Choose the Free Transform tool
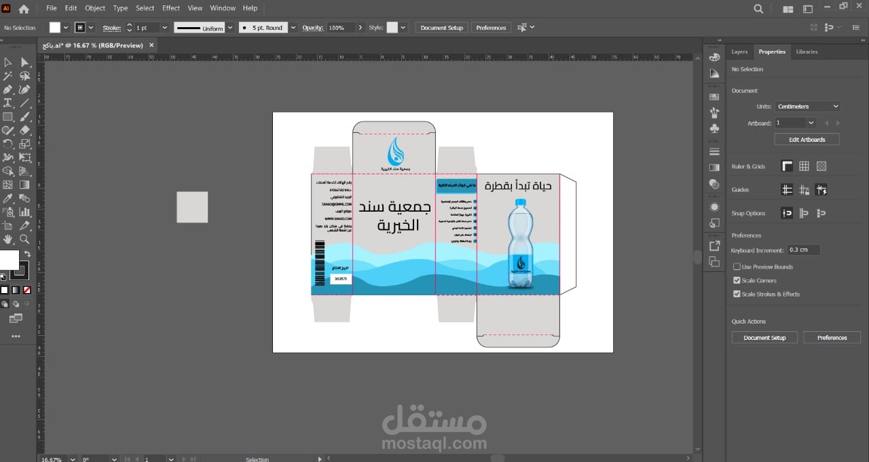This screenshot has width=869, height=462. (24, 157)
